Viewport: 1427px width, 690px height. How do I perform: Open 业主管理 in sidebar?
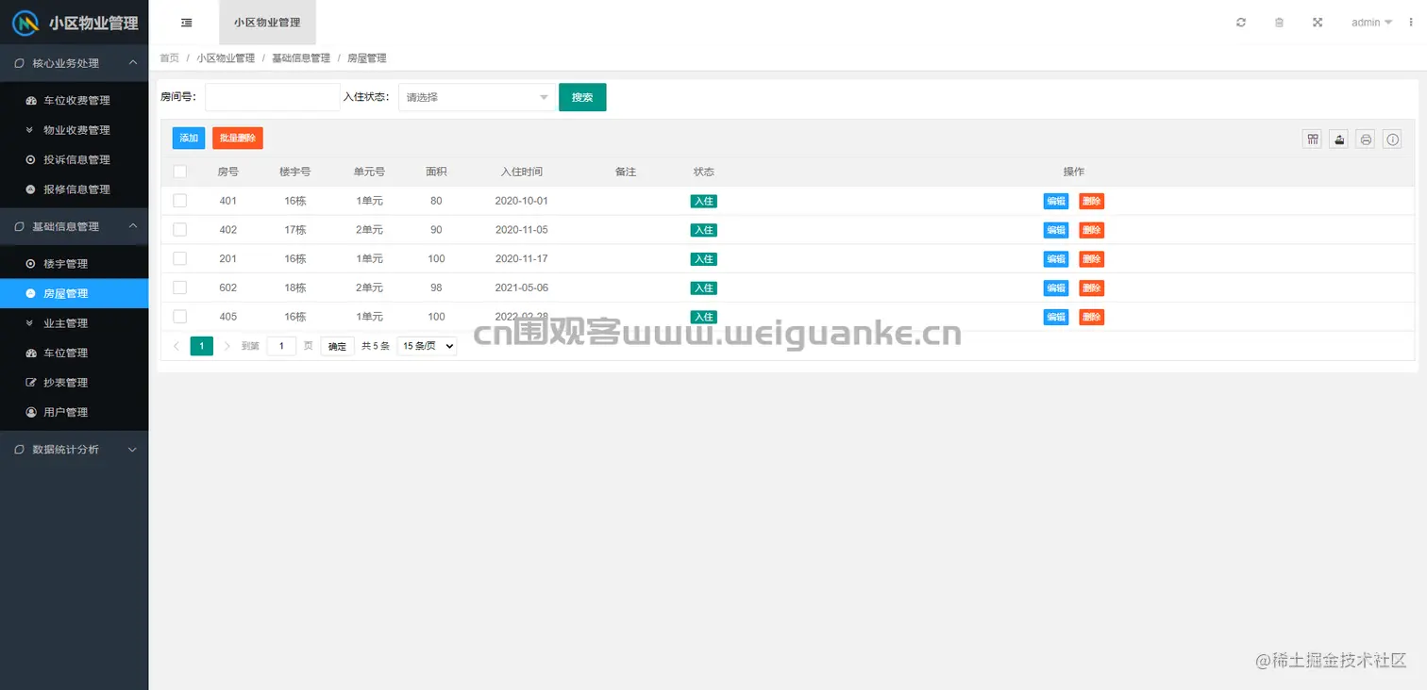point(74,323)
